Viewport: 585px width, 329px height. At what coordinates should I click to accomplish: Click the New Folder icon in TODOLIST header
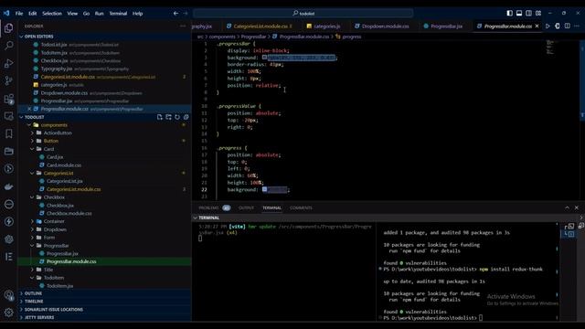pyautogui.click(x=168, y=117)
